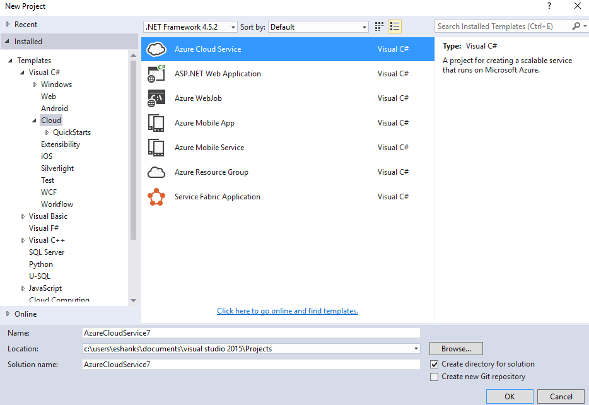Image resolution: width=589 pixels, height=405 pixels.
Task: Click the template tree scrollbar thumb
Action: (x=133, y=150)
